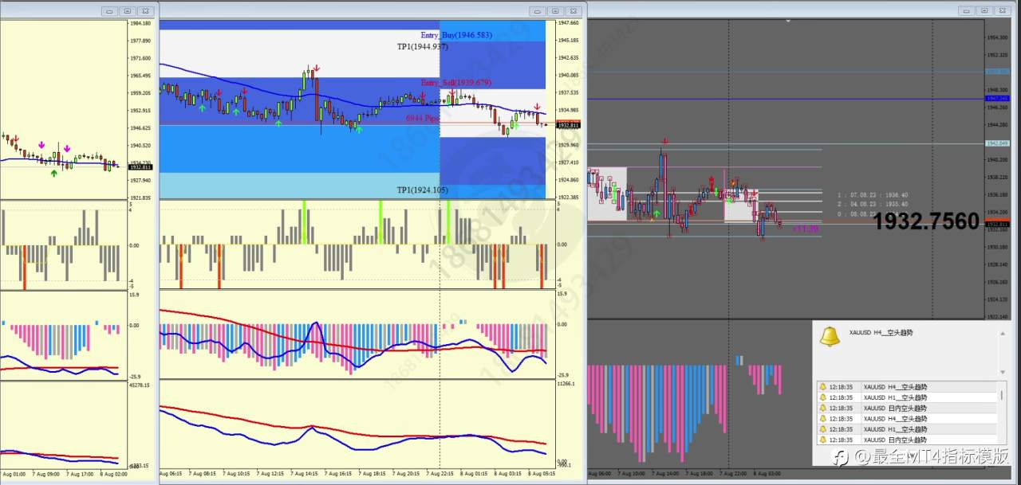This screenshot has height=485, width=1021.
Task: Restore the middle chart window
Action: [x=555, y=11]
